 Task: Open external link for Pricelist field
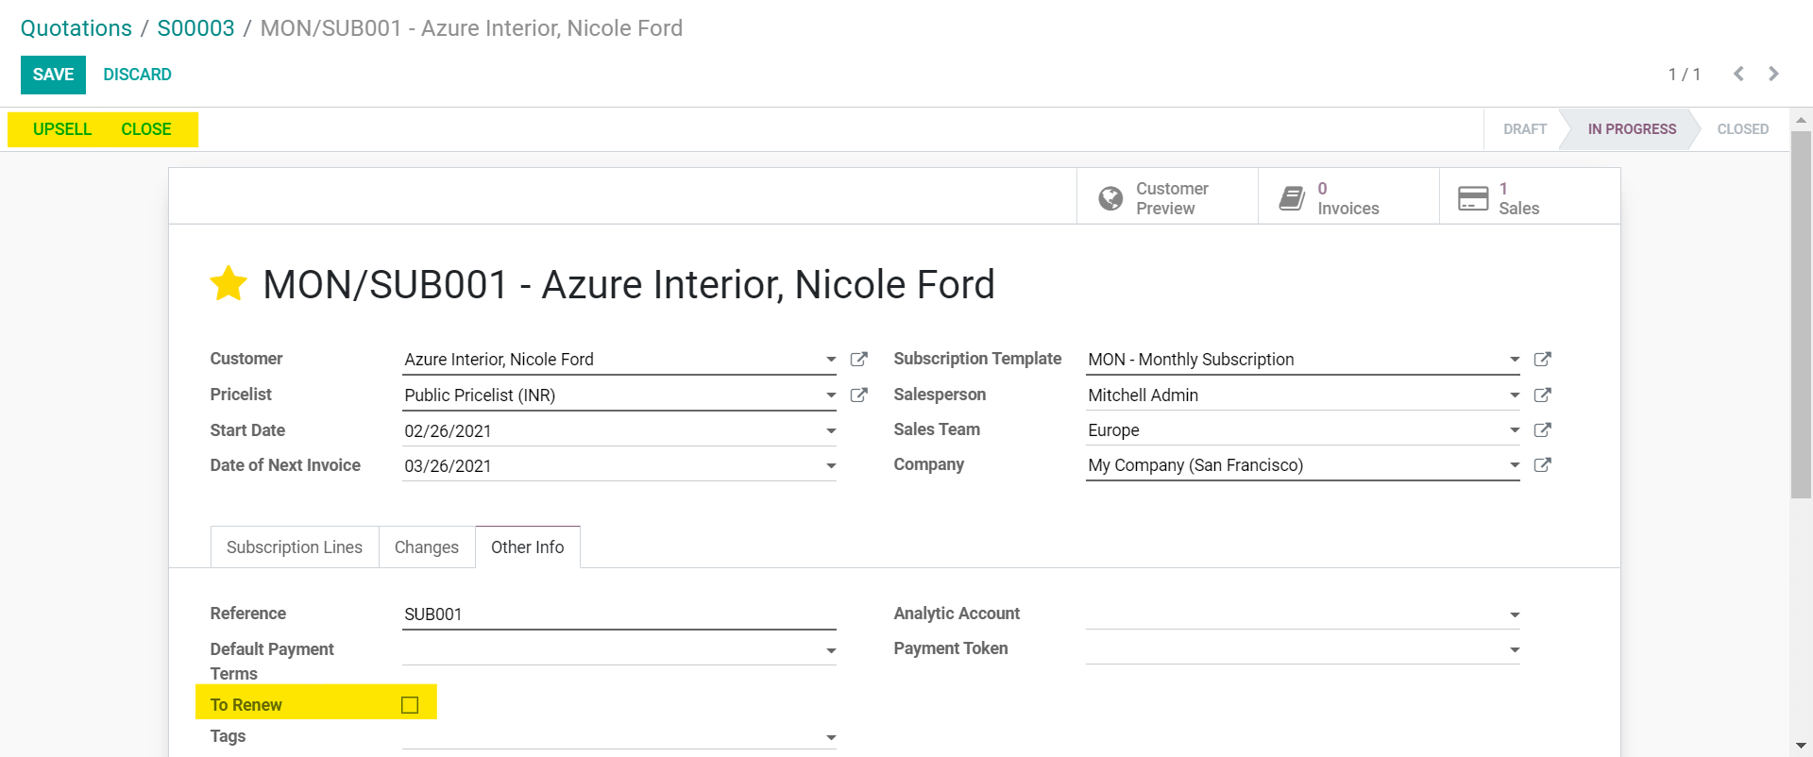pyautogui.click(x=858, y=395)
